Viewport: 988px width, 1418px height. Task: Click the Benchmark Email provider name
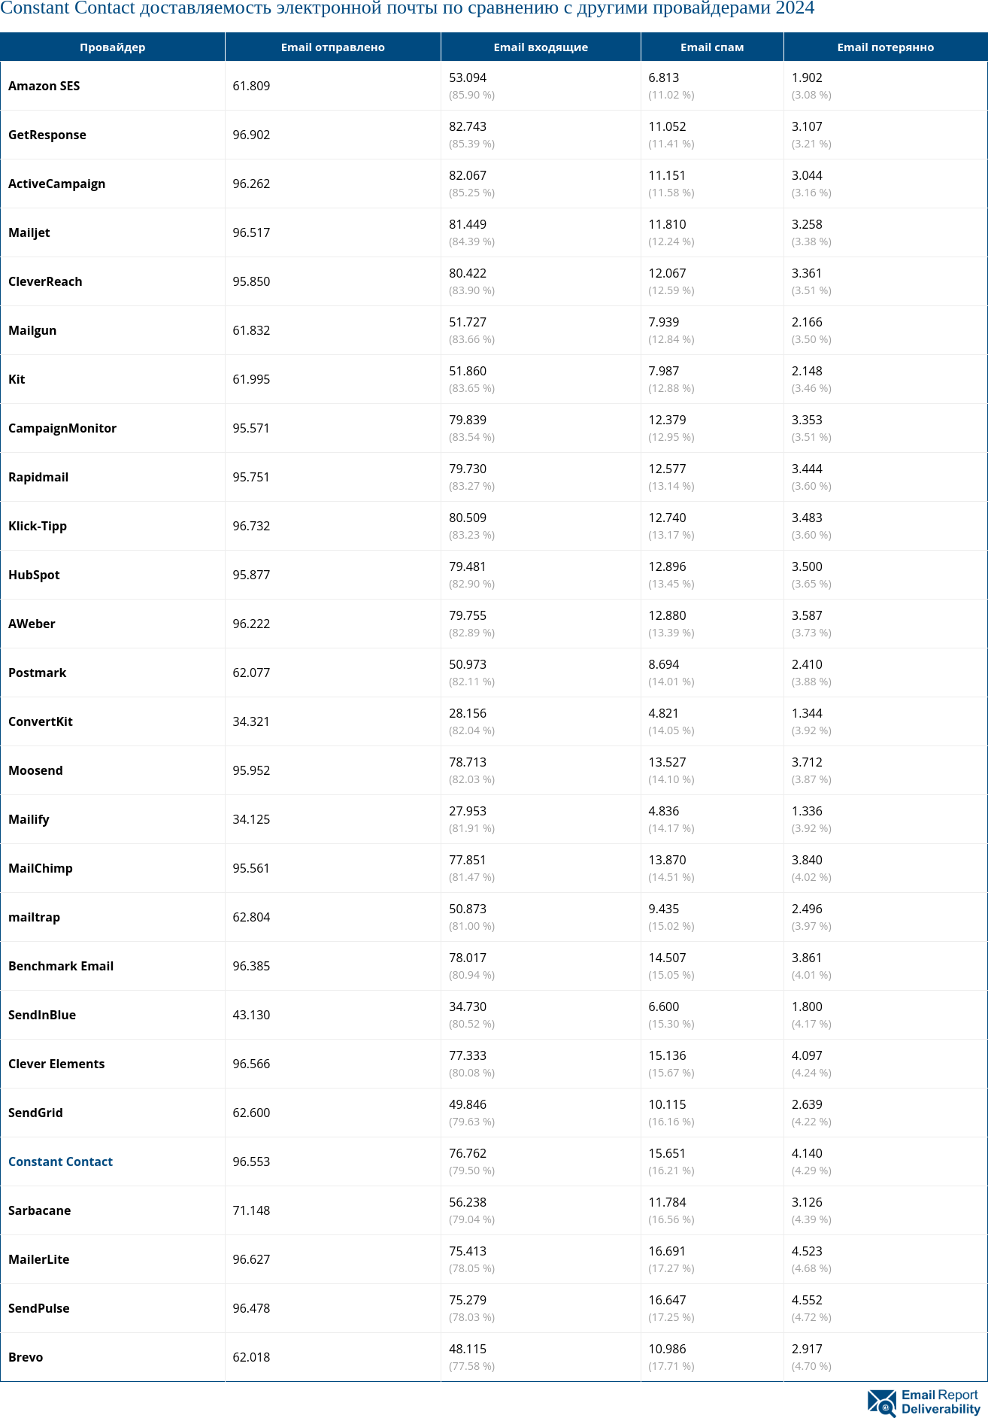click(61, 966)
